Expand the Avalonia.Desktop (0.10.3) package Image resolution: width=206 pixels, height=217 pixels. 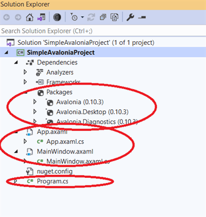point(35,112)
